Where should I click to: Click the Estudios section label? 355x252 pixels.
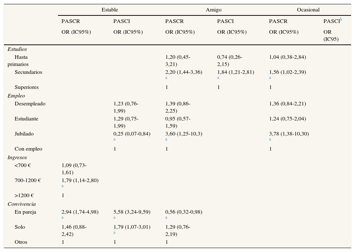click(x=17, y=49)
